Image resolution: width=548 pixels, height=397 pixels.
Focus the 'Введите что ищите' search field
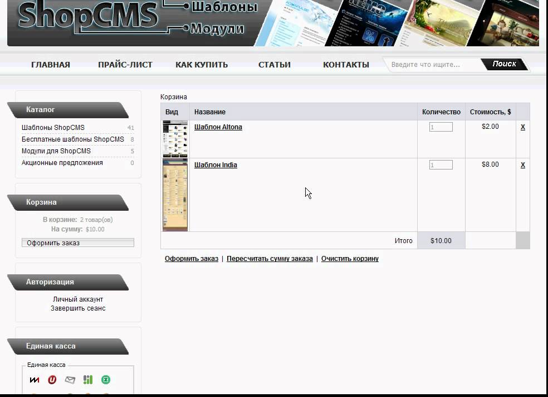click(x=433, y=65)
